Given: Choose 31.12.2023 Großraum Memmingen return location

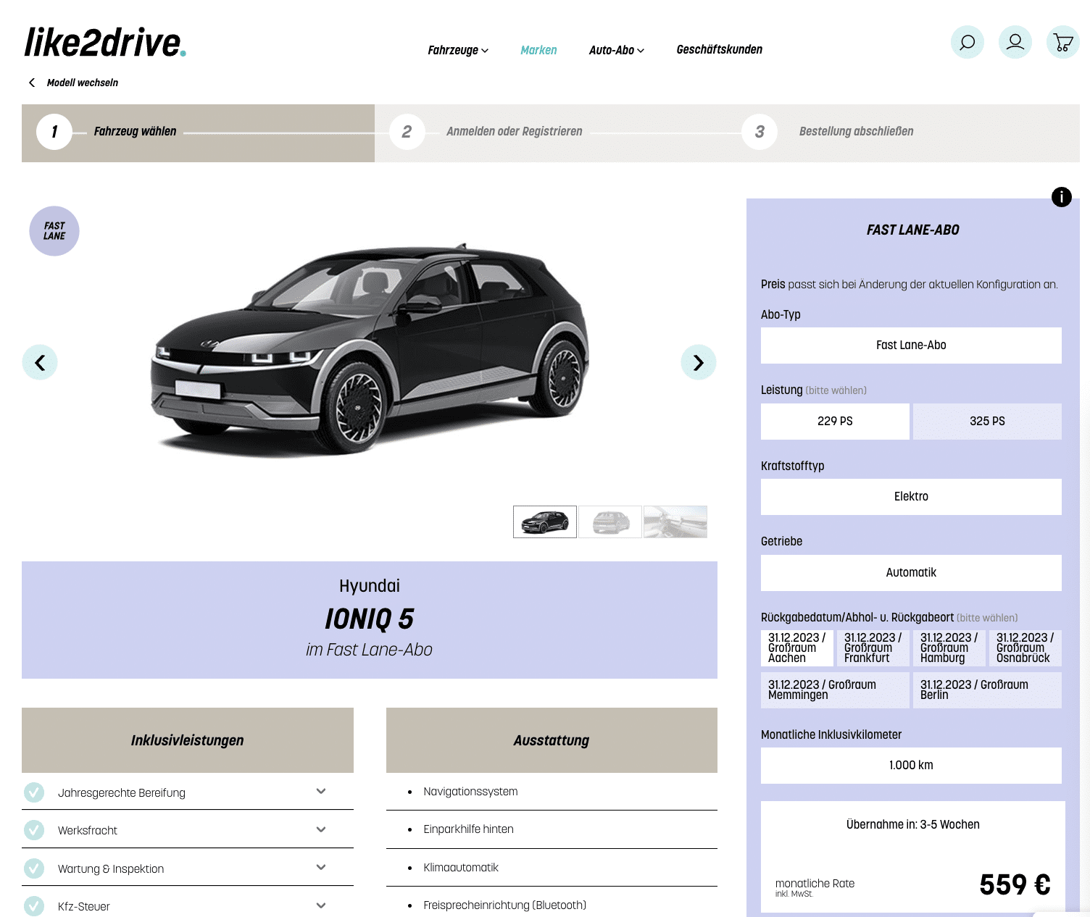Looking at the screenshot, I should 835,690.
